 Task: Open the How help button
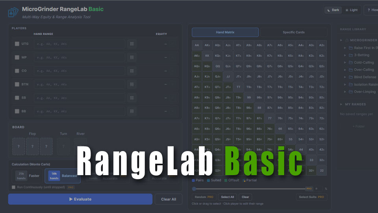[x=371, y=10]
